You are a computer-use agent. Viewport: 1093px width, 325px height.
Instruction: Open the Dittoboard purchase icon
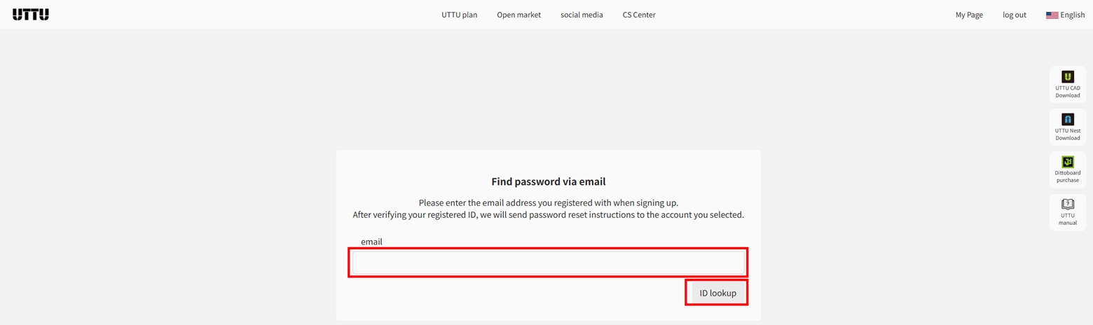click(1068, 162)
